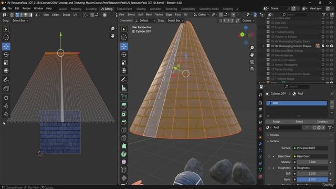
Task: Select the Rotate tool in UV editor toolbar
Action: 6,55
